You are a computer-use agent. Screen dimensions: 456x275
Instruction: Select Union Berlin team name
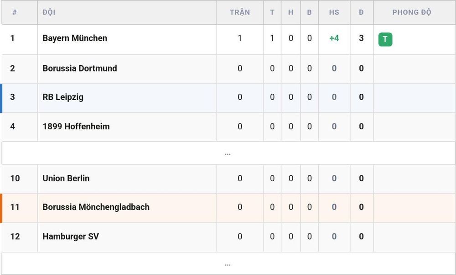tap(66, 178)
